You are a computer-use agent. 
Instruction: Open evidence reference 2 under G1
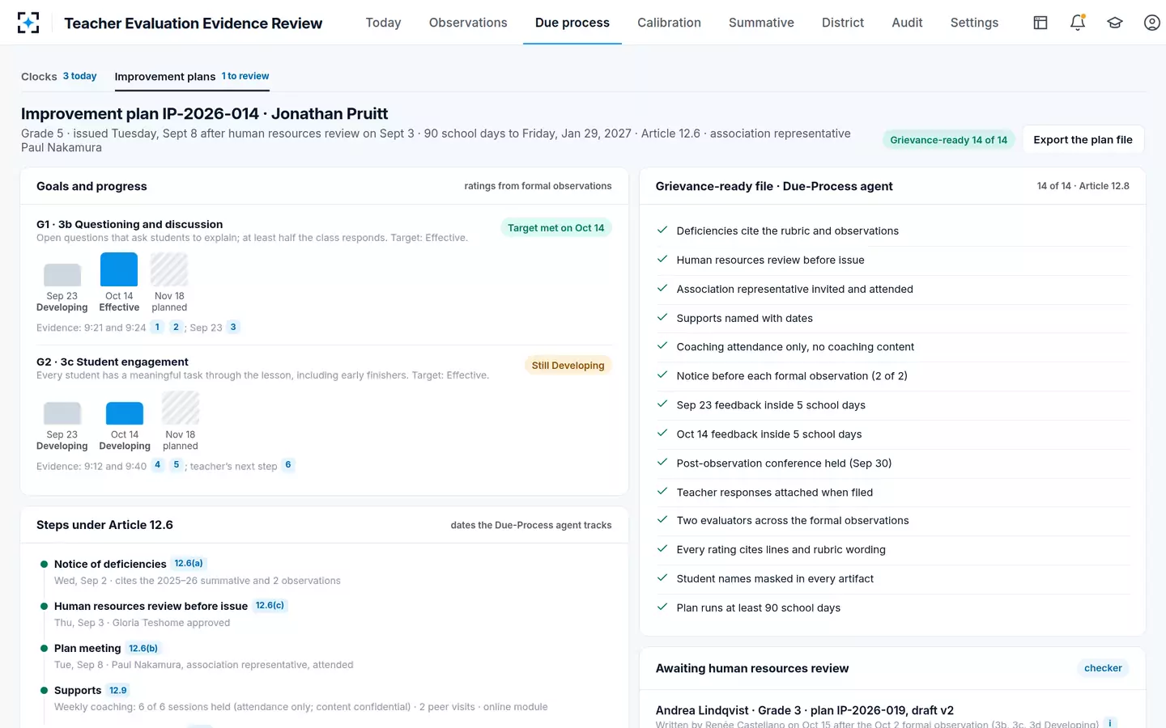[176, 327]
